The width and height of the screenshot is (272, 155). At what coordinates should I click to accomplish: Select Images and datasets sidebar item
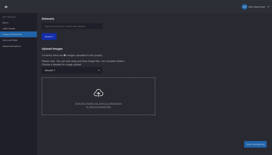18,34
